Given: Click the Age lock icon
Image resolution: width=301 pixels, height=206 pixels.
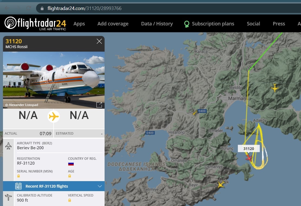Looking at the screenshot, I should coord(69,176).
